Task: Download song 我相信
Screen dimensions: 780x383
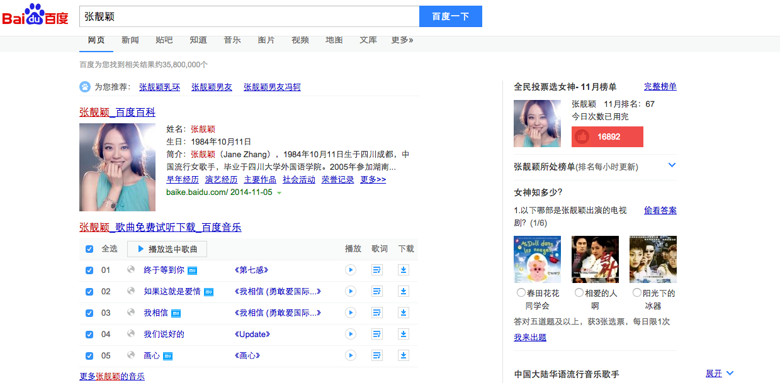Action: (404, 313)
